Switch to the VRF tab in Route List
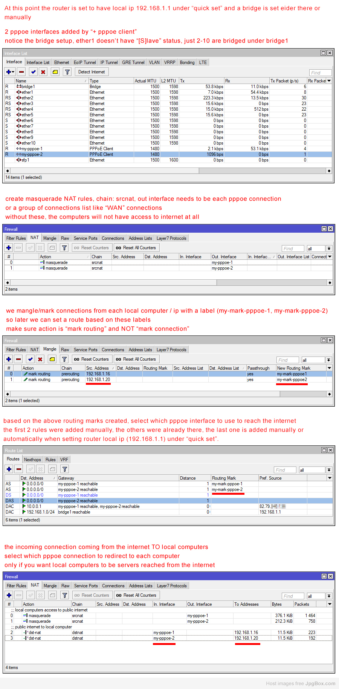 point(64,460)
